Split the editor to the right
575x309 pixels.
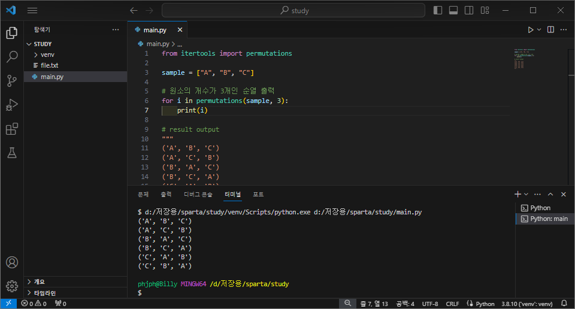point(550,30)
